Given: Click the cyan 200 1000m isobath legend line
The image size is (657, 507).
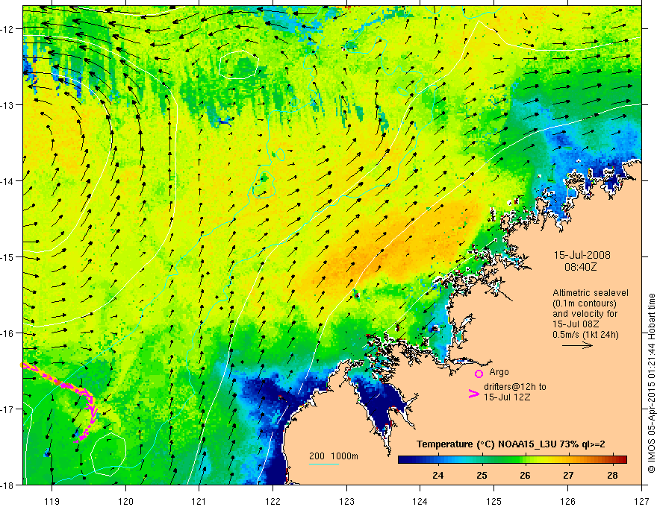Looking at the screenshot, I should [324, 465].
